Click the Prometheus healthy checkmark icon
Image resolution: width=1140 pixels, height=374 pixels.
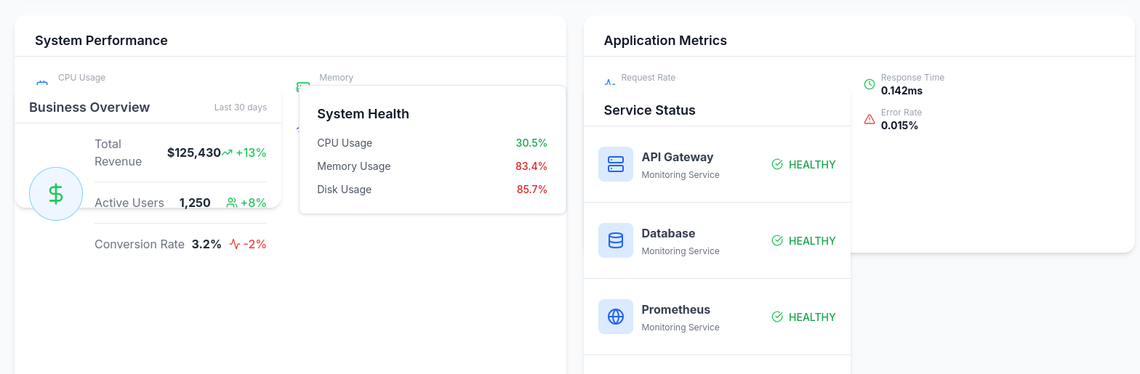click(x=777, y=317)
